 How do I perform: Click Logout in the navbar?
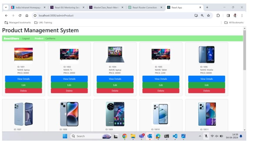(26, 39)
